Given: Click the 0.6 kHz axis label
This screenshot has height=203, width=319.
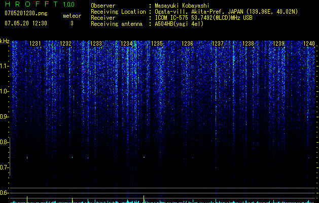Looking at the screenshot, I should 4,193.
